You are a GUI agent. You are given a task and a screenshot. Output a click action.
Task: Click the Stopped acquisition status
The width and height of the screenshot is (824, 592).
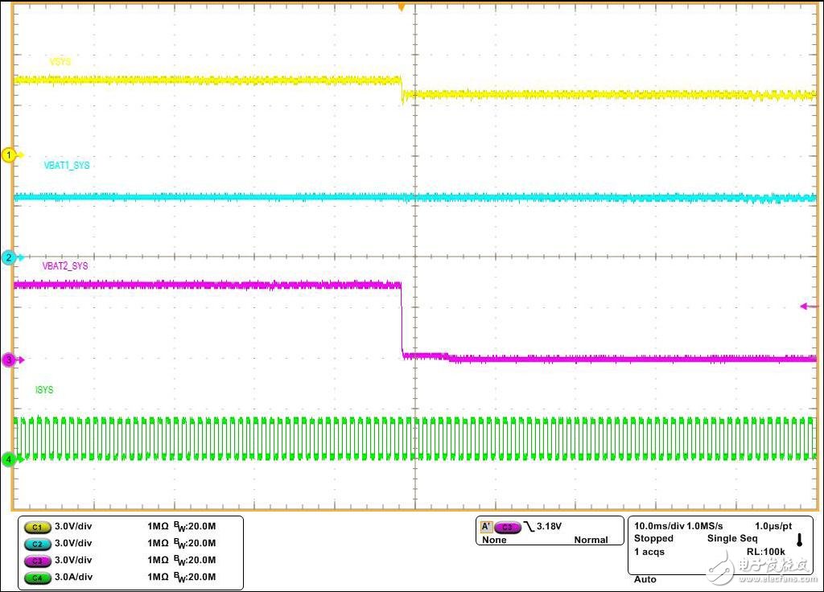[x=653, y=538]
